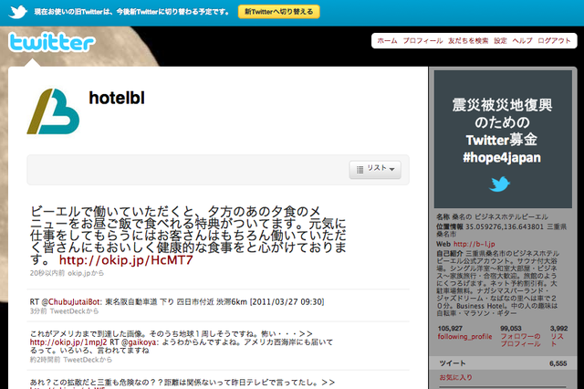Image resolution: width=584 pixels, height=389 pixels.
Task: Open お気に入り in sidebar
Action: [x=456, y=377]
